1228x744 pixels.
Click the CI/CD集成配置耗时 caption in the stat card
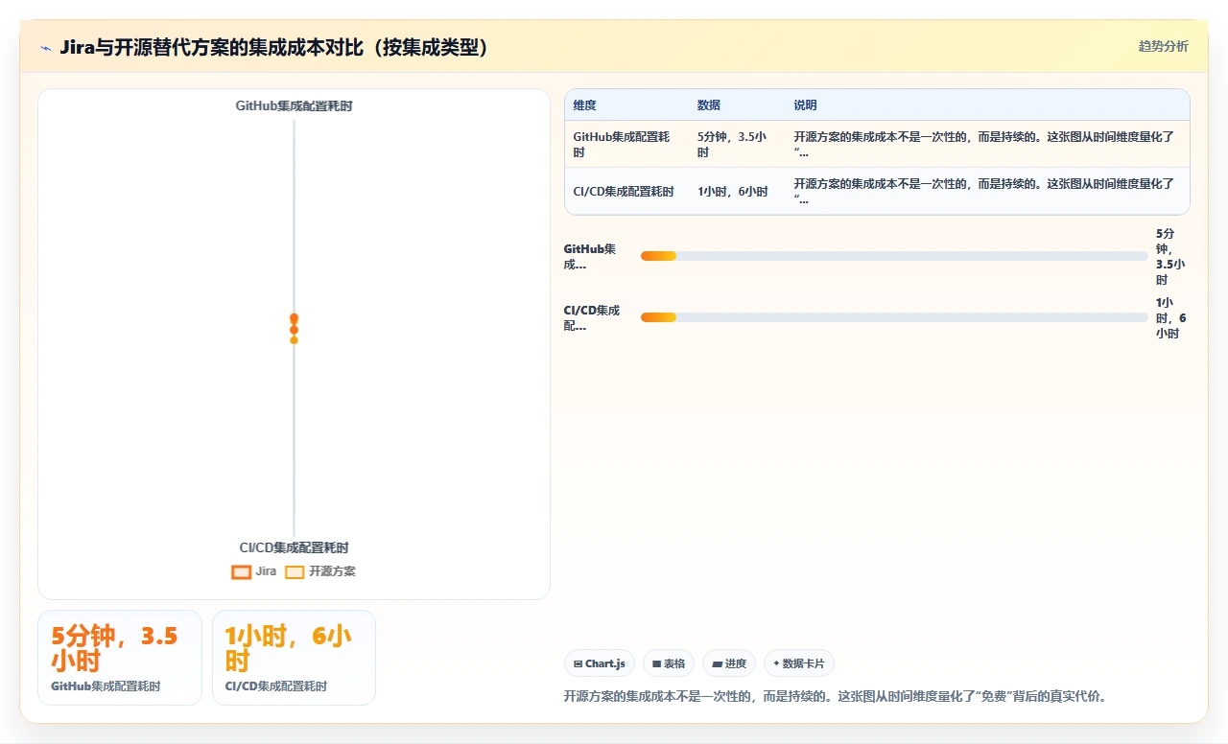(275, 686)
